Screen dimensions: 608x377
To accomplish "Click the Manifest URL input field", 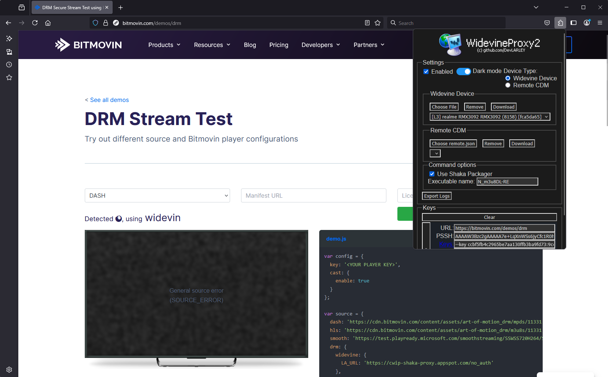I will tap(314, 195).
